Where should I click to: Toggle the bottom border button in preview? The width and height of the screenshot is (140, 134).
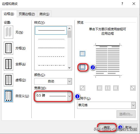[x=82, y=67]
